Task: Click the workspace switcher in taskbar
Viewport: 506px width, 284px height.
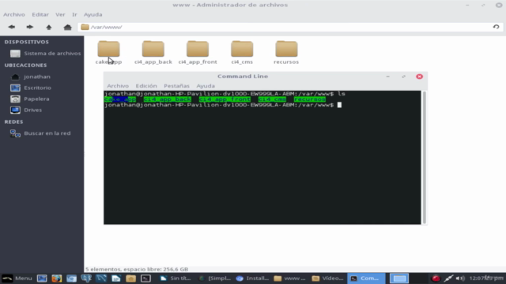Action: [399, 278]
